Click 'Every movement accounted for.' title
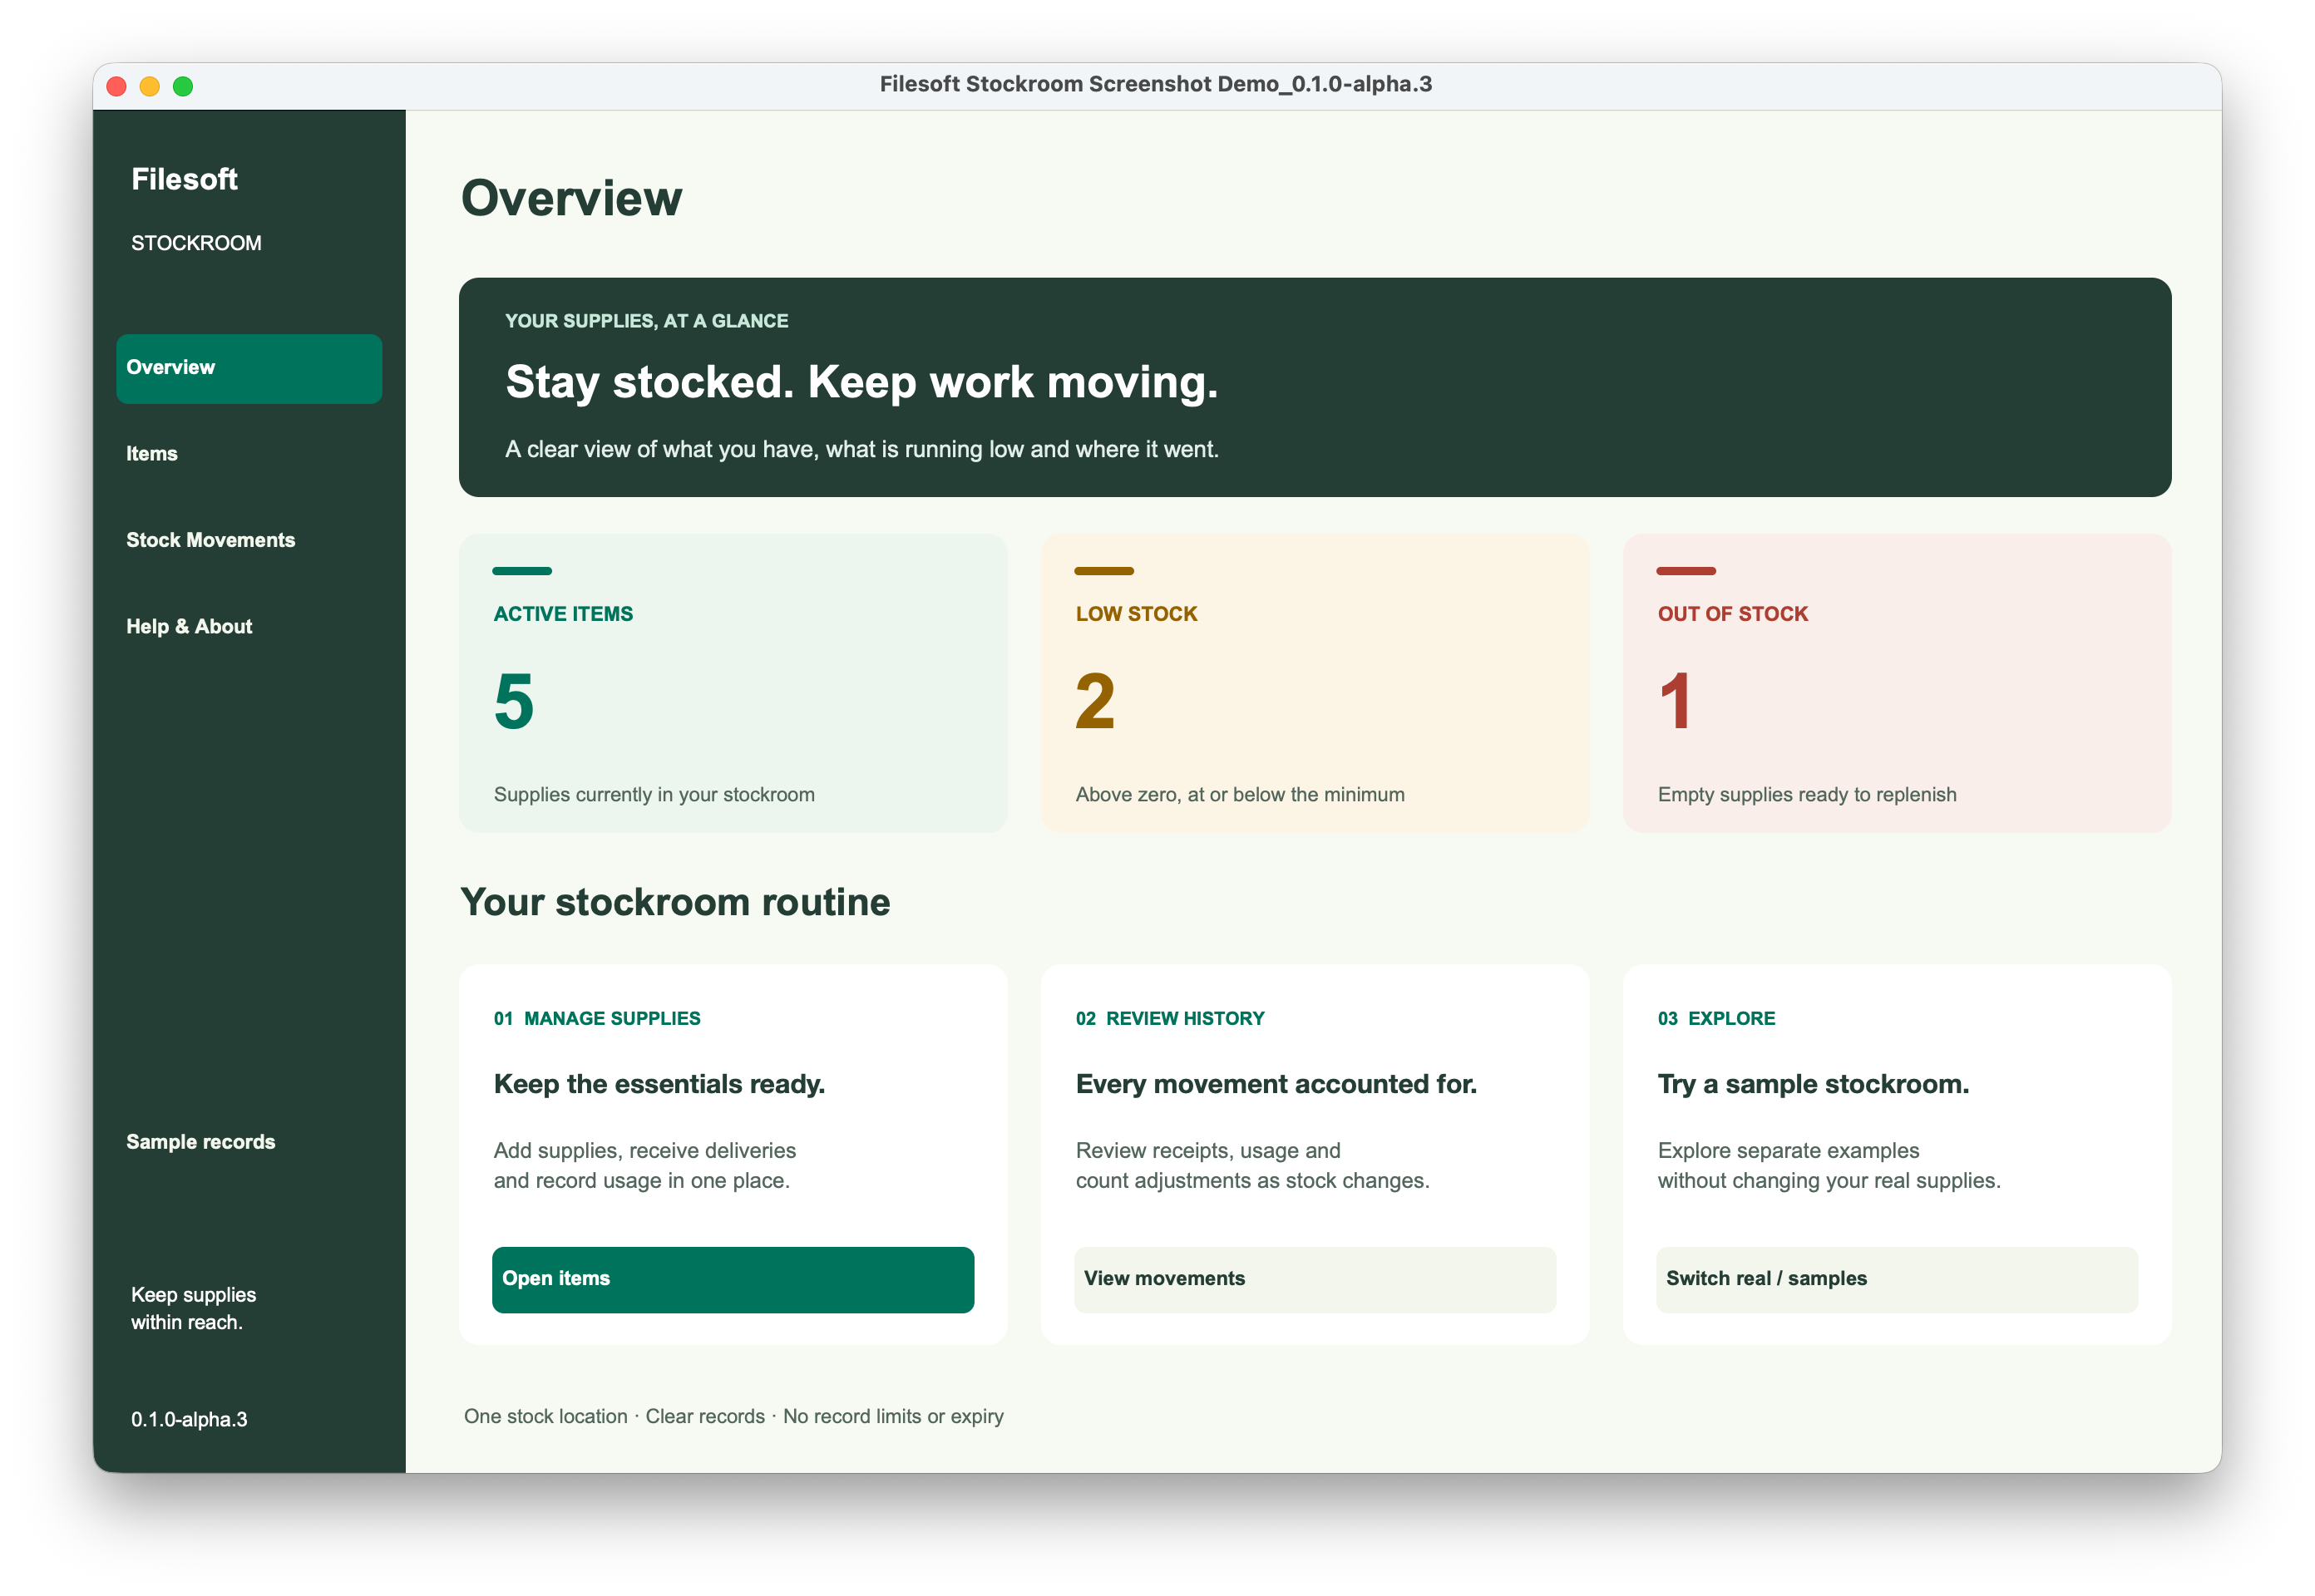Screen dimensions: 2315x1596 pyautogui.click(x=1276, y=1084)
